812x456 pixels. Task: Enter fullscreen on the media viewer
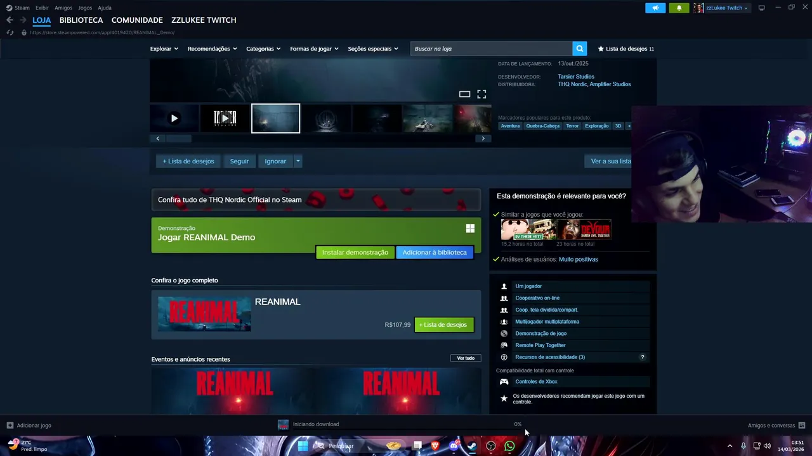click(x=481, y=94)
